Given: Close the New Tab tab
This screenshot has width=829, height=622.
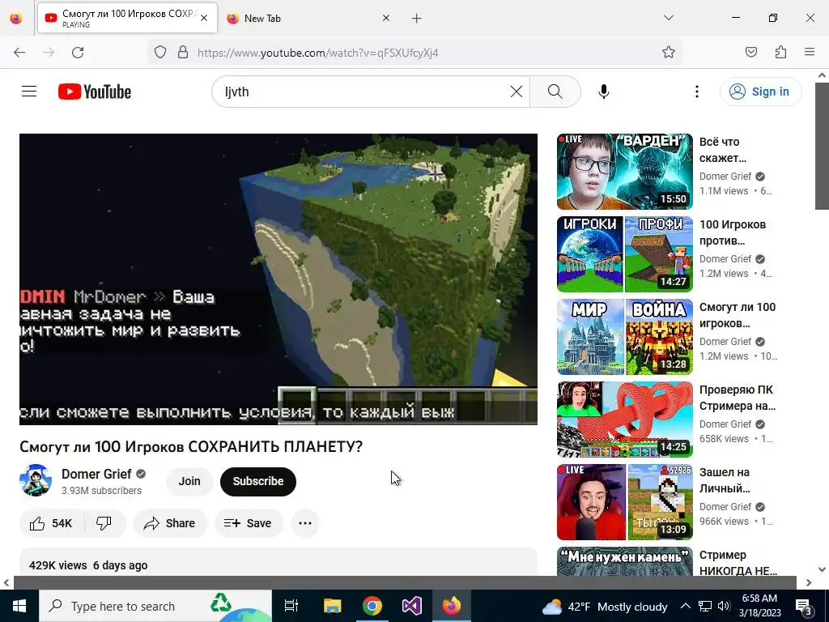Looking at the screenshot, I should pos(386,18).
